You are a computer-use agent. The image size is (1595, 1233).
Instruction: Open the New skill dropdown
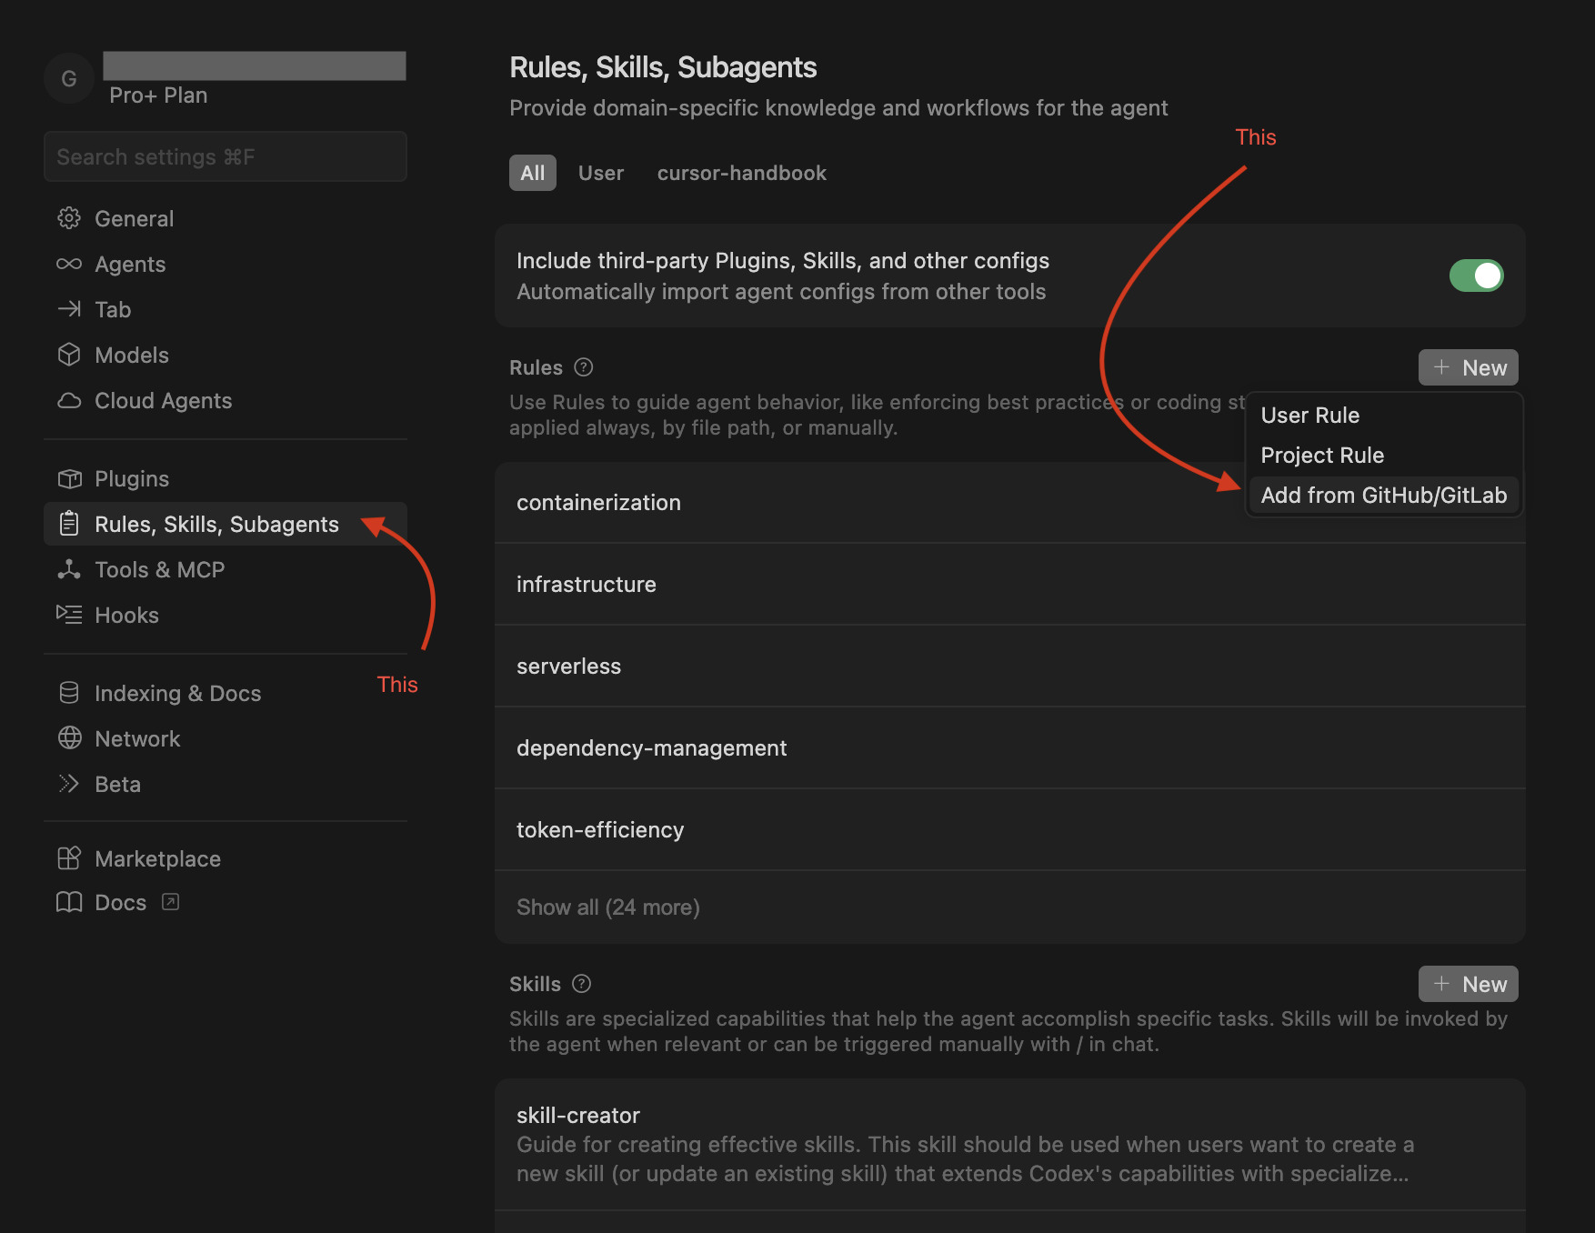click(x=1468, y=983)
